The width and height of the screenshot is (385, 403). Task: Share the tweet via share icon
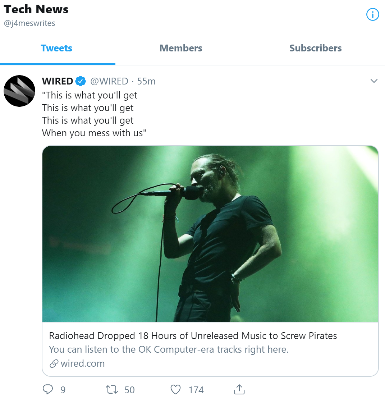[x=239, y=389]
